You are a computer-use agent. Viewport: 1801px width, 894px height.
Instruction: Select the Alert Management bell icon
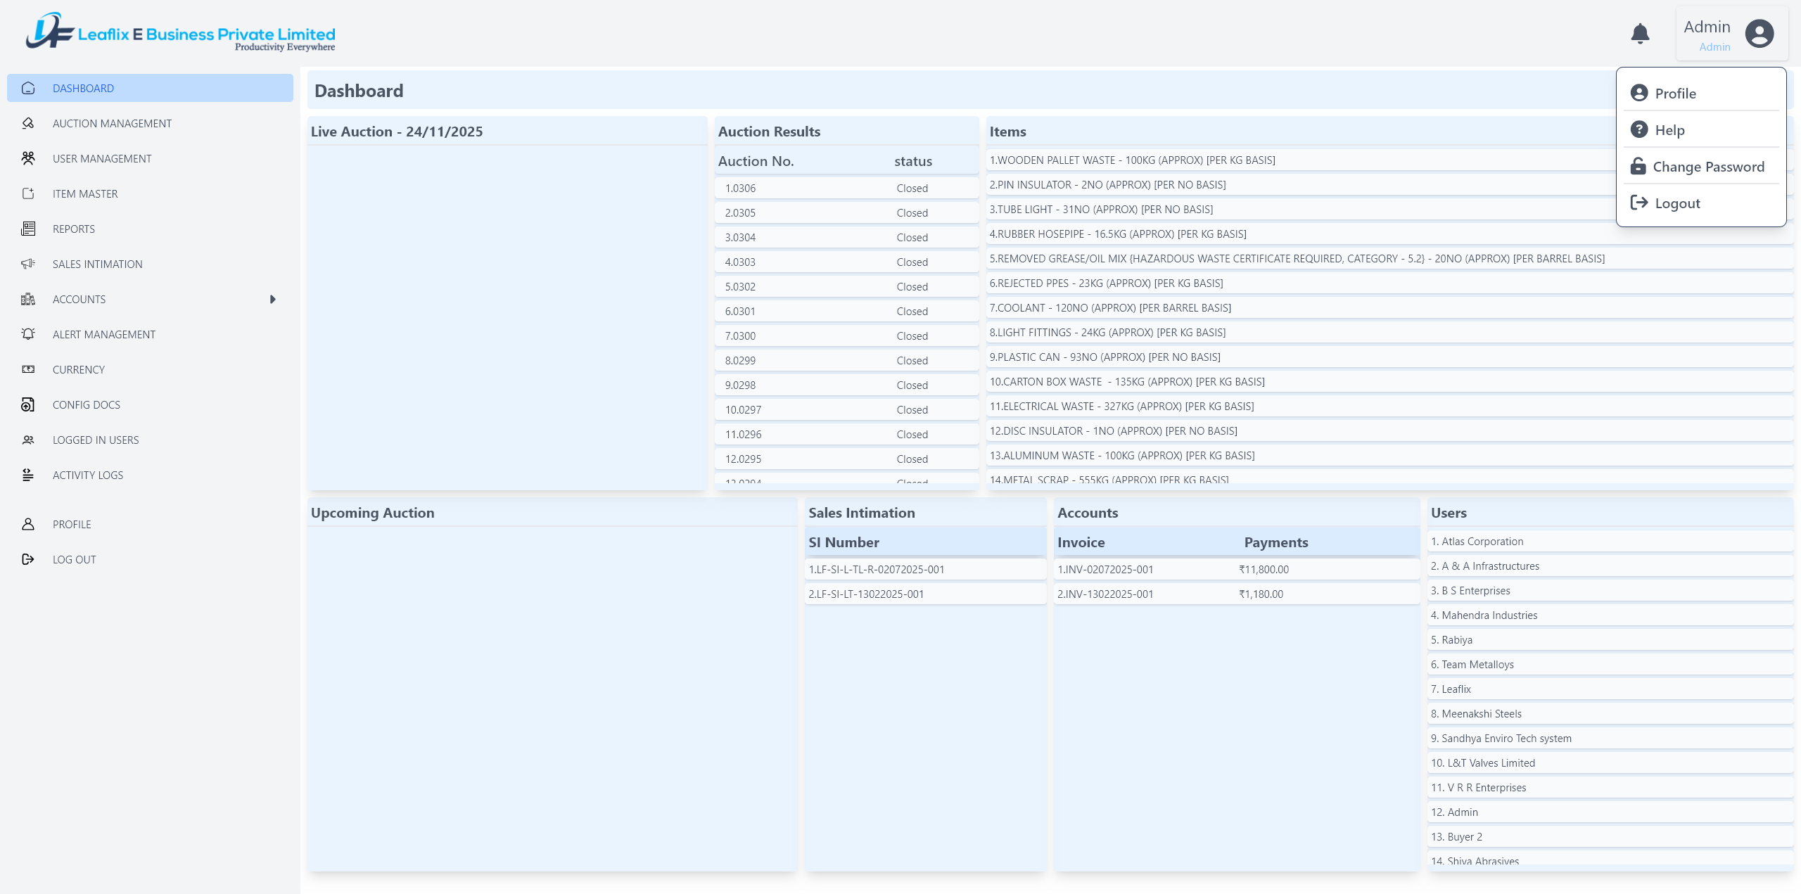pyautogui.click(x=28, y=334)
